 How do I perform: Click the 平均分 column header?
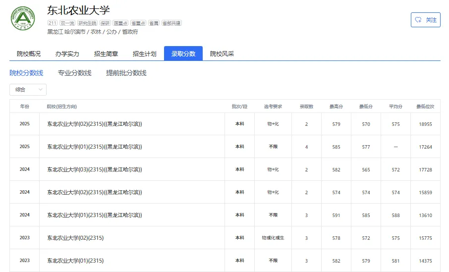pos(396,107)
